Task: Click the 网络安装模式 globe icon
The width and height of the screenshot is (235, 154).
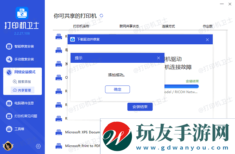Action: 9,72
